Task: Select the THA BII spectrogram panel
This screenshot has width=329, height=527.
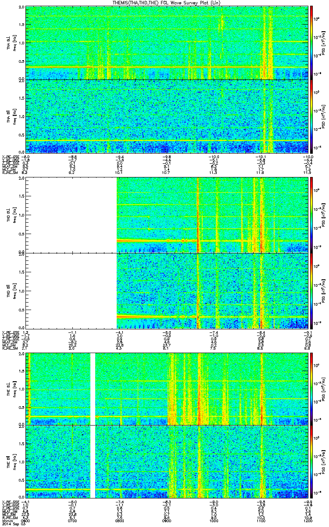Action: (x=167, y=116)
